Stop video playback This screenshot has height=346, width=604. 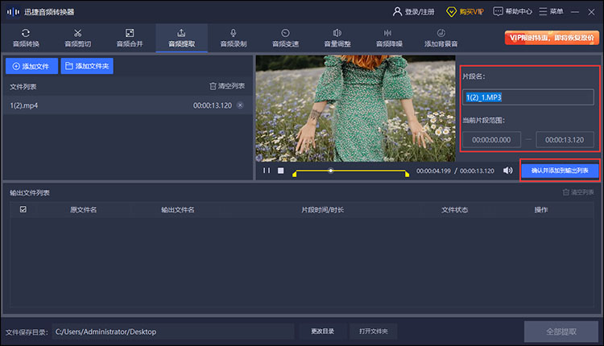pos(281,171)
